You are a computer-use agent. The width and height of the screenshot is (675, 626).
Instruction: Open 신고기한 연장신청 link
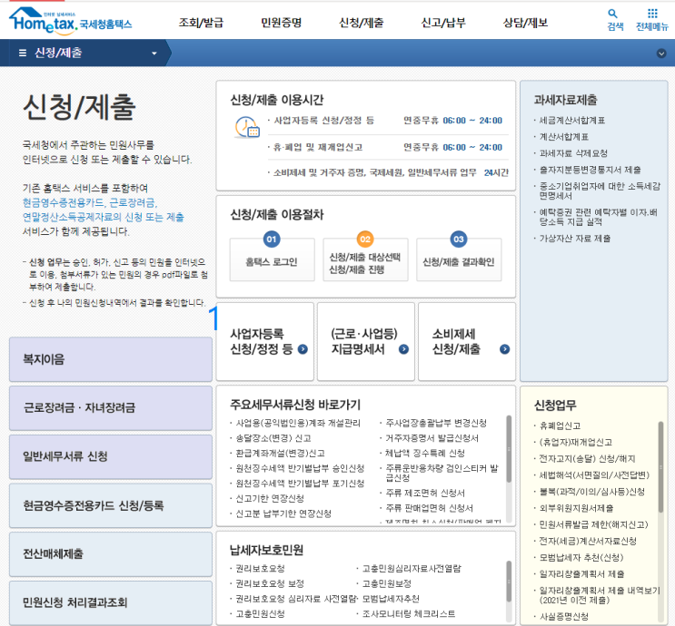(270, 498)
